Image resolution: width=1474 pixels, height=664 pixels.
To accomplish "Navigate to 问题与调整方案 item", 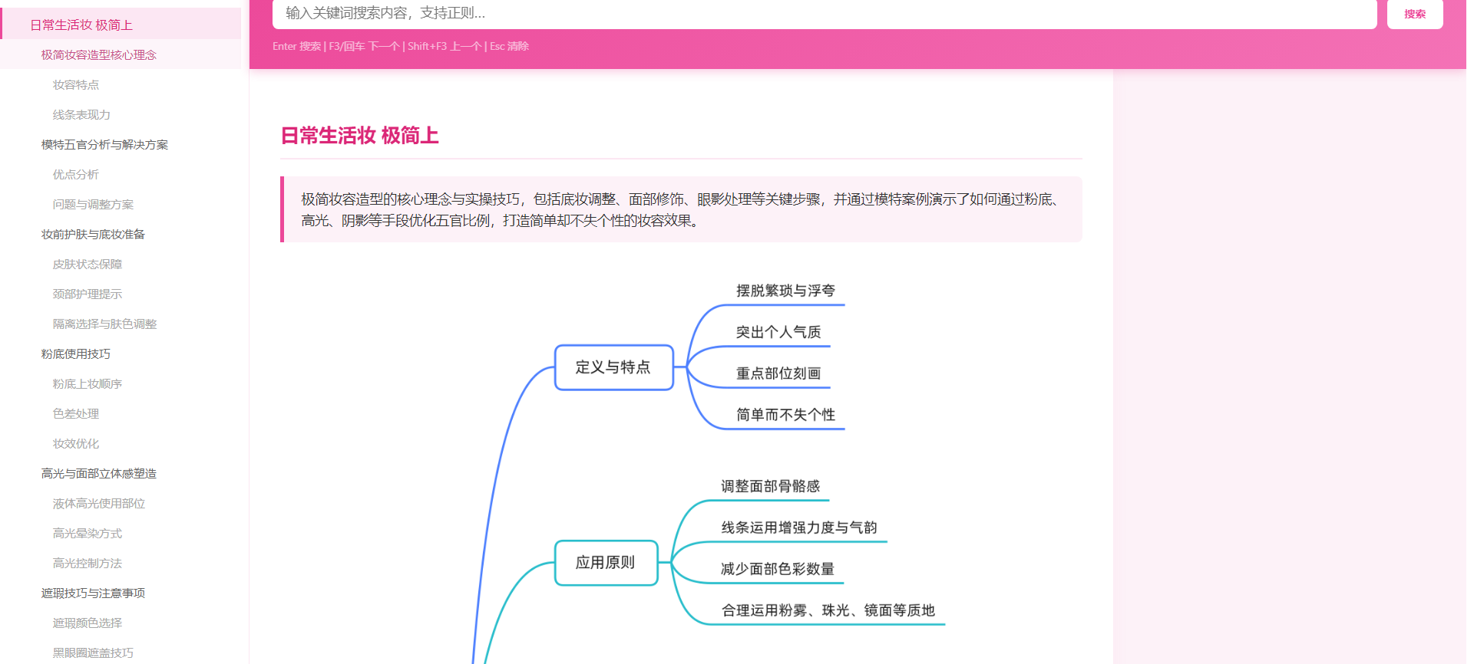I will tap(93, 205).
